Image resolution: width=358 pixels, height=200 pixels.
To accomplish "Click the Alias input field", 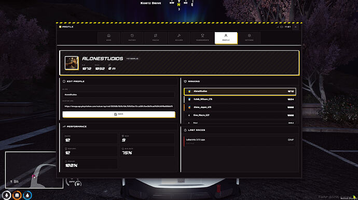I will pyautogui.click(x=118, y=95).
